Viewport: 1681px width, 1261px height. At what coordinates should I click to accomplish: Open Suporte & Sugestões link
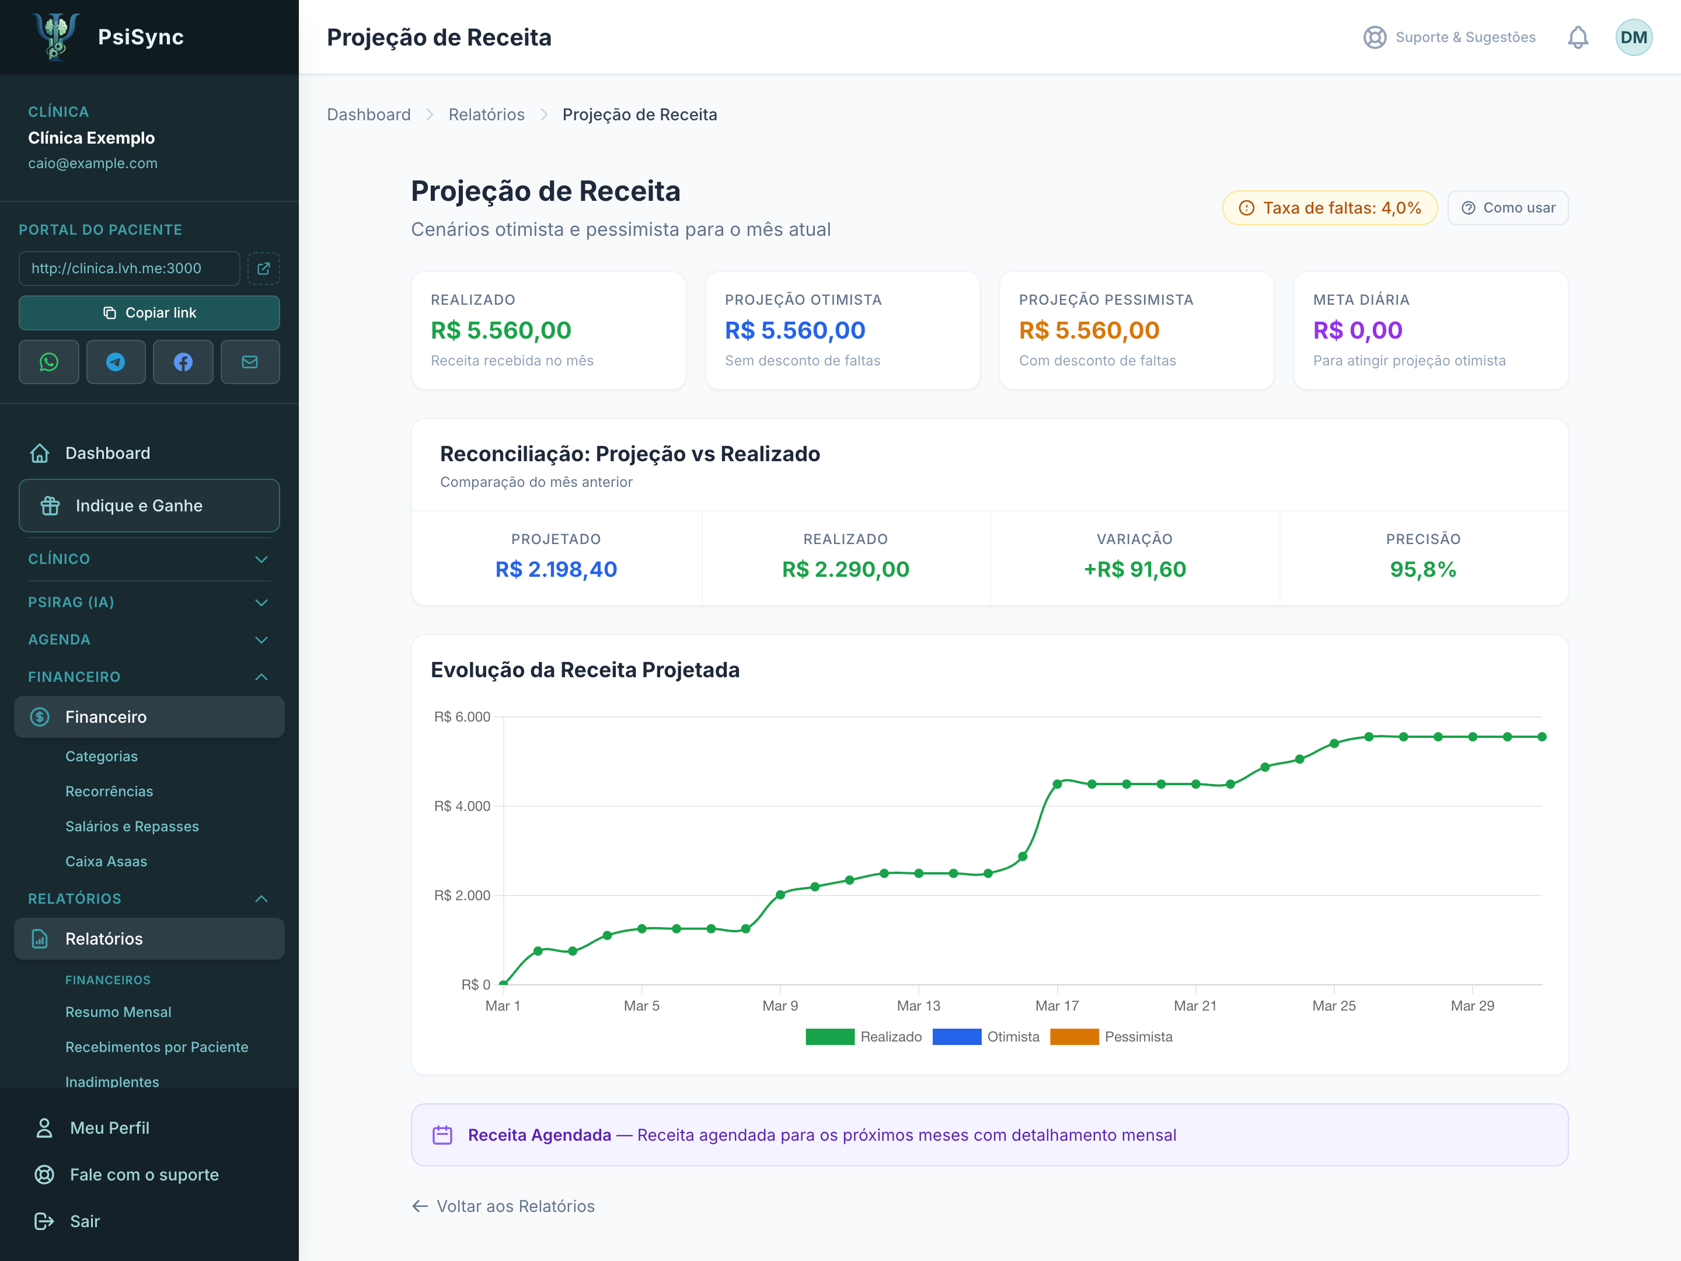click(x=1449, y=37)
